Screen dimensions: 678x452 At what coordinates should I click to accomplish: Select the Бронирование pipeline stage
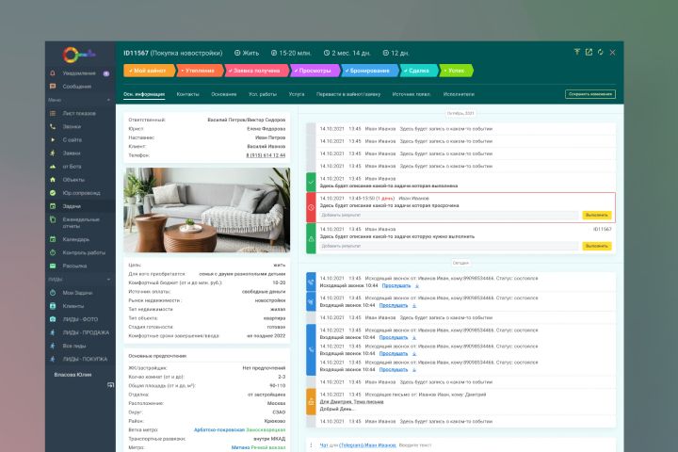point(370,71)
